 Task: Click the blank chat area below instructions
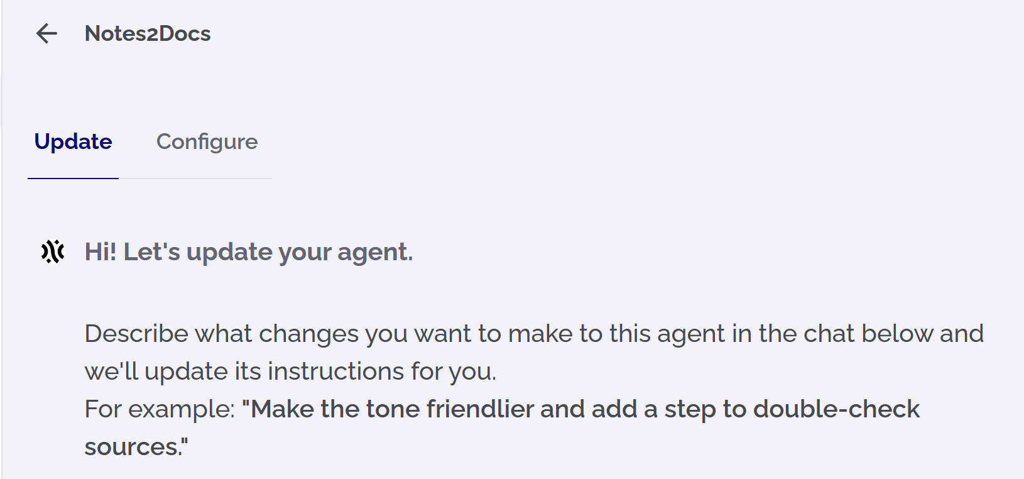point(512,468)
